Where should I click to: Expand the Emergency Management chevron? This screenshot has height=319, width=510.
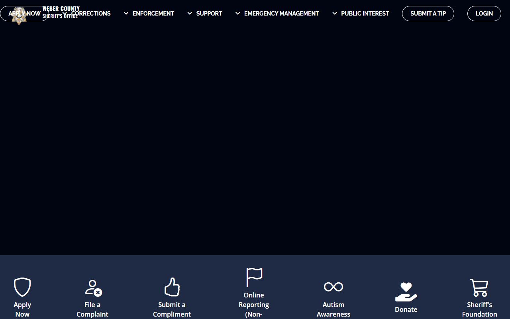pyautogui.click(x=237, y=13)
